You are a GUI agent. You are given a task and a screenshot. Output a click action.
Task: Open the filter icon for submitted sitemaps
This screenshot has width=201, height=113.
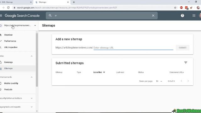tap(186, 62)
